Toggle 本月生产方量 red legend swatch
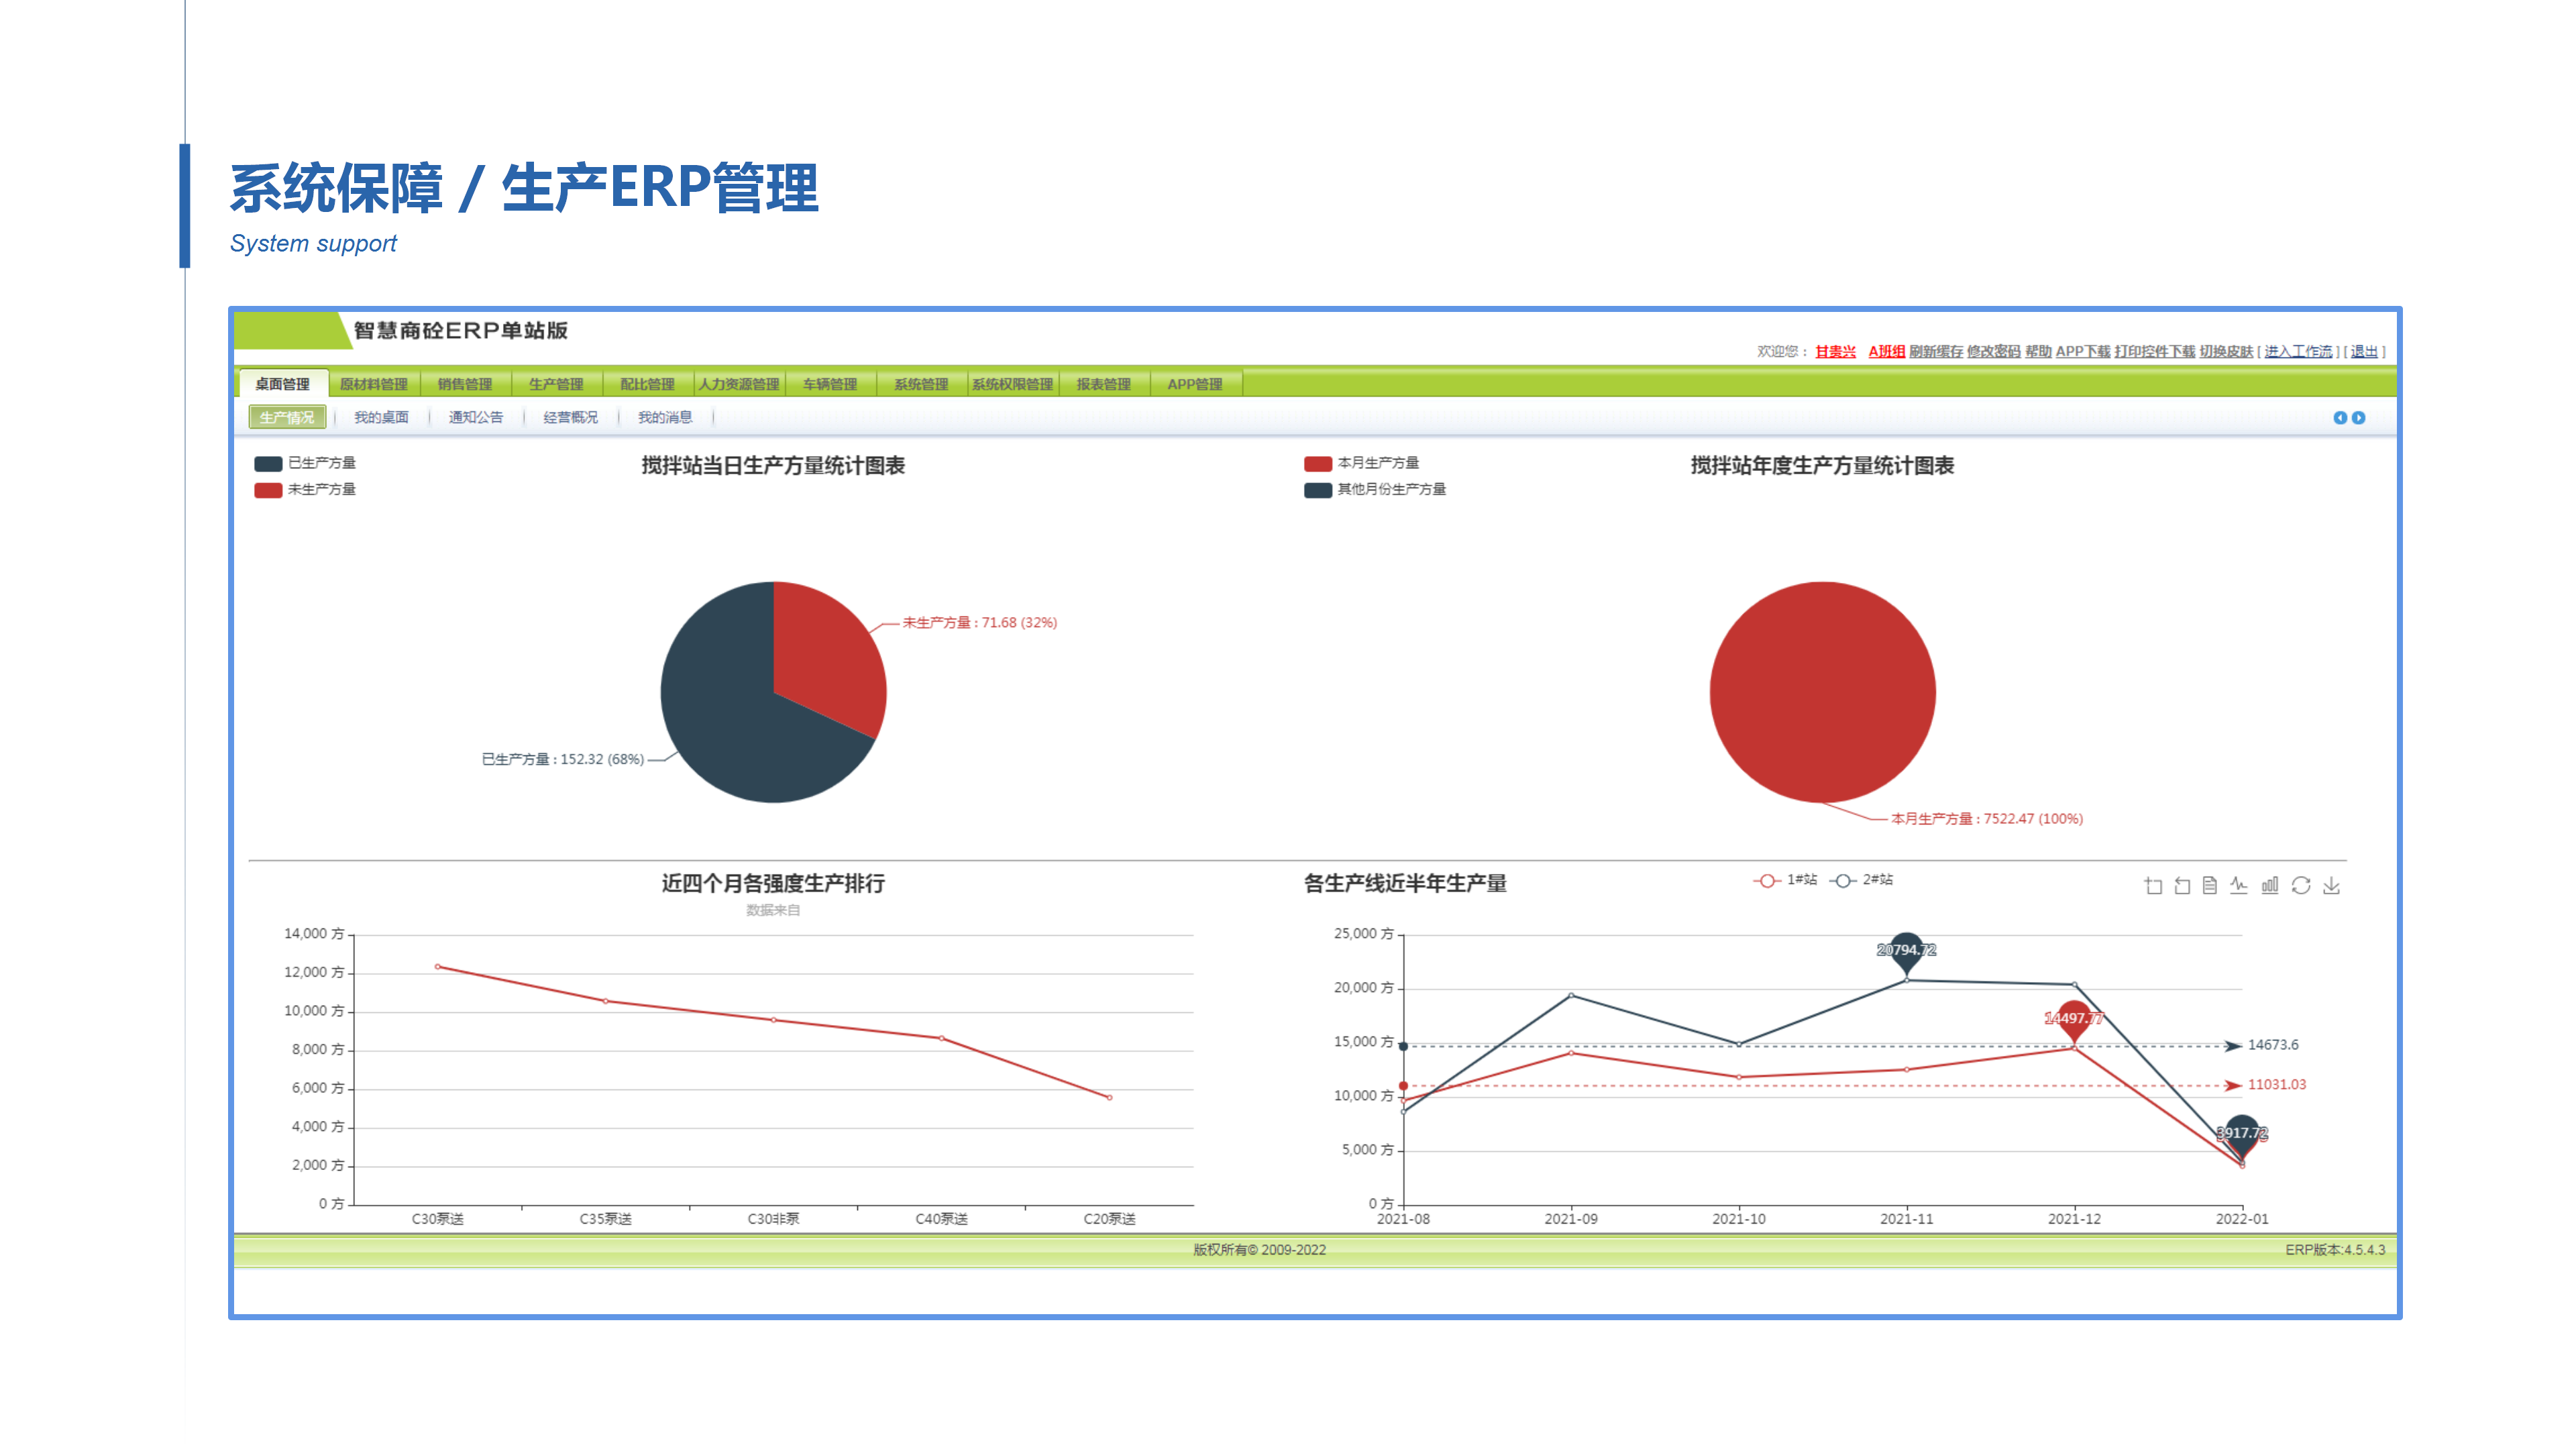The image size is (2576, 1449). pos(1318,463)
